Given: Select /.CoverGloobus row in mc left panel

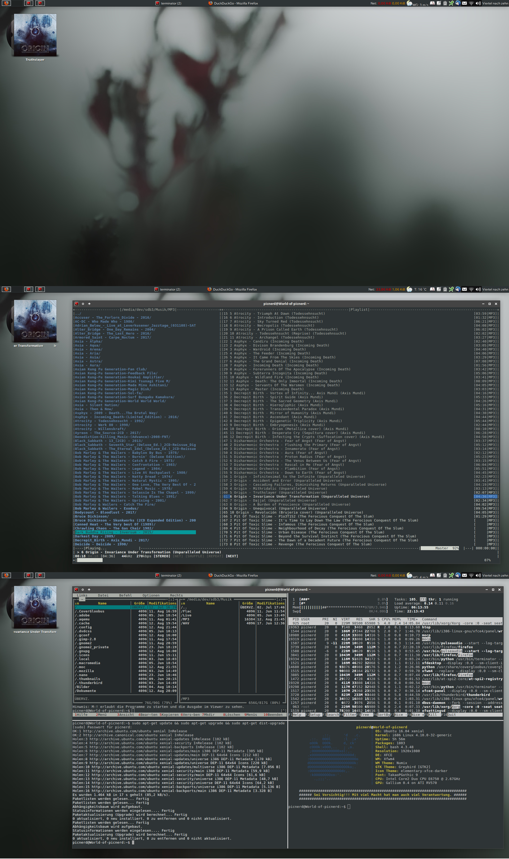Looking at the screenshot, I should (126, 611).
